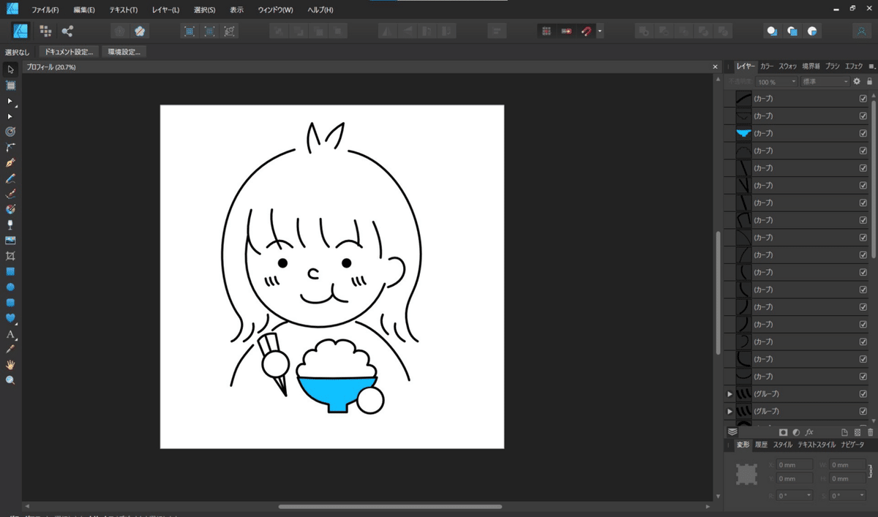Screen dimensions: 878x517
Task: Select the Transparency tool glass icon
Action: (x=10, y=224)
